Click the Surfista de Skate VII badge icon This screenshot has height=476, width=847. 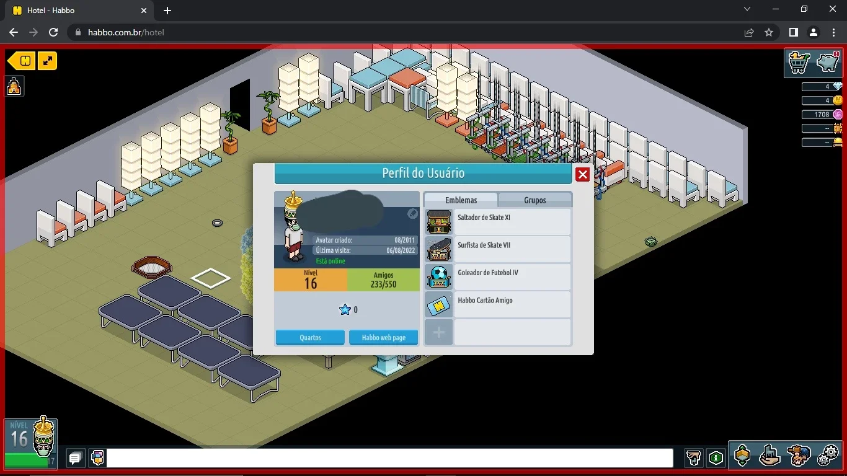pyautogui.click(x=438, y=249)
